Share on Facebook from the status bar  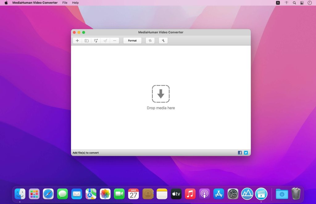pyautogui.click(x=239, y=153)
